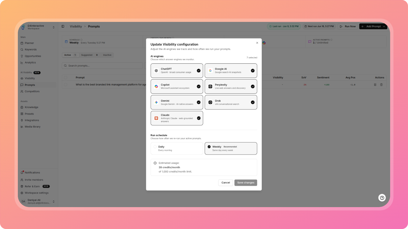Click the Gemini sparkle icon
This screenshot has width=408, height=229.
coord(156,102)
